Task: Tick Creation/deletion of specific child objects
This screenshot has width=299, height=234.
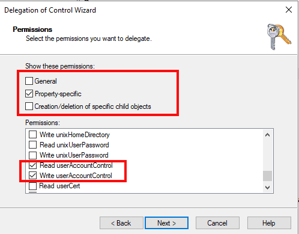Action: pyautogui.click(x=29, y=106)
